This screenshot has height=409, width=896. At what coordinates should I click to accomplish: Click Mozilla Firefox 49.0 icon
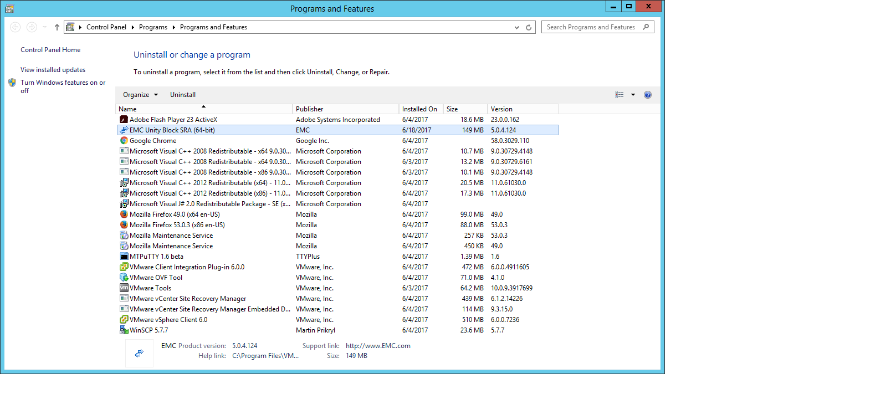[124, 214]
